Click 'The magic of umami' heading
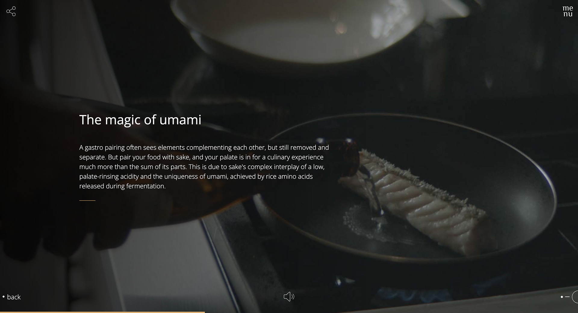The width and height of the screenshot is (578, 313). (x=140, y=120)
